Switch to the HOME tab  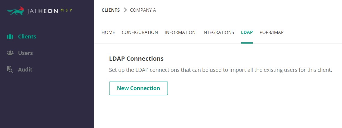pyautogui.click(x=108, y=32)
